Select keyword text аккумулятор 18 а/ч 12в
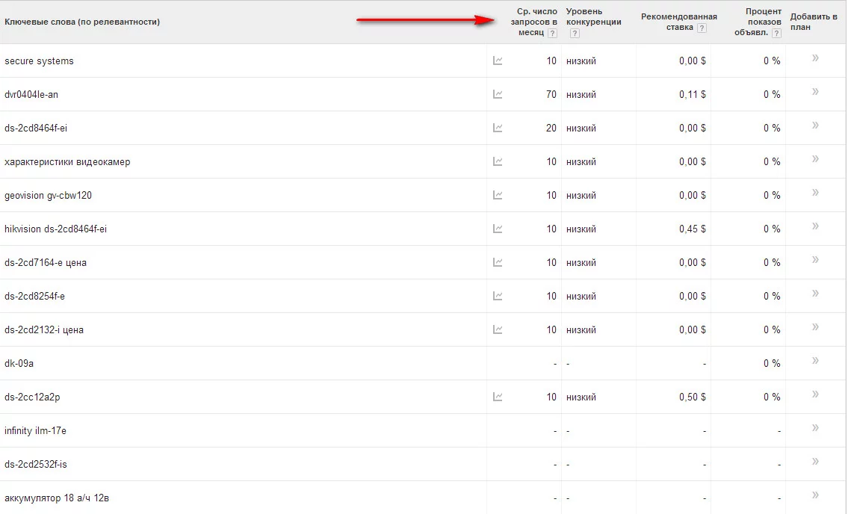Screen dimensions: 848x514 coord(57,498)
